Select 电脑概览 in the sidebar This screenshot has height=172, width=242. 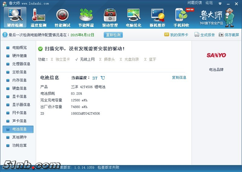tap(19, 48)
